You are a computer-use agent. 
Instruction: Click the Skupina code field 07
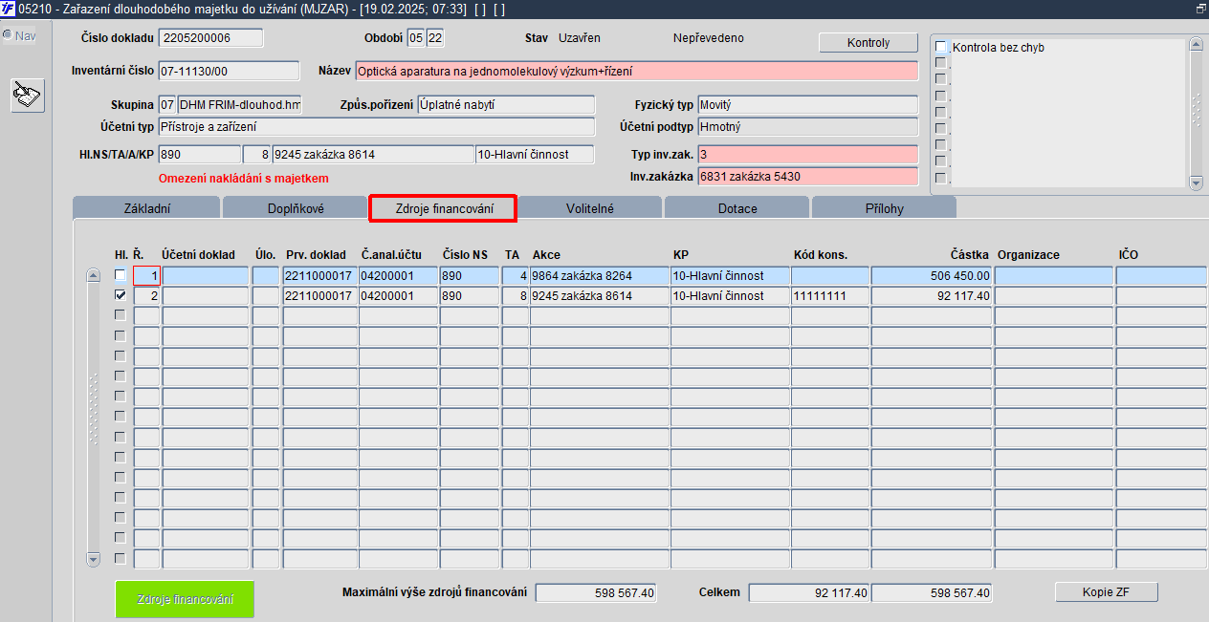pyautogui.click(x=166, y=105)
